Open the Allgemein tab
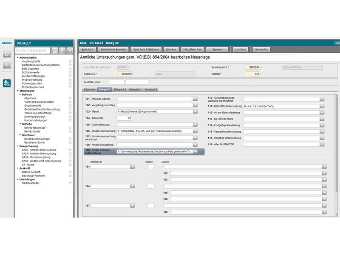The image size is (340, 255). pyautogui.click(x=90, y=90)
